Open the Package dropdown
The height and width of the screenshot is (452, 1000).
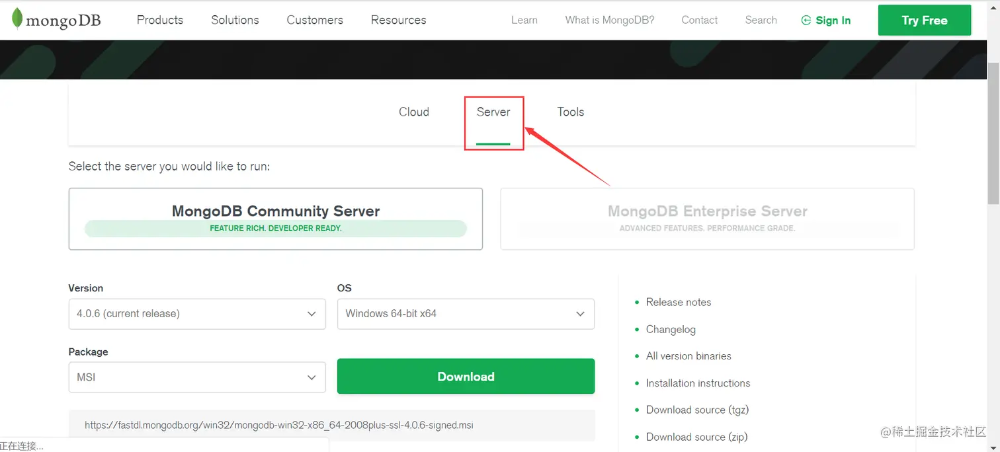(197, 377)
